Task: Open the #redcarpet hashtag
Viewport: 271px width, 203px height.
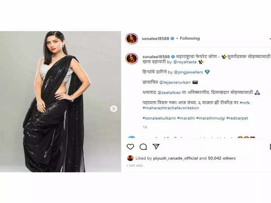Action: [x=237, y=118]
